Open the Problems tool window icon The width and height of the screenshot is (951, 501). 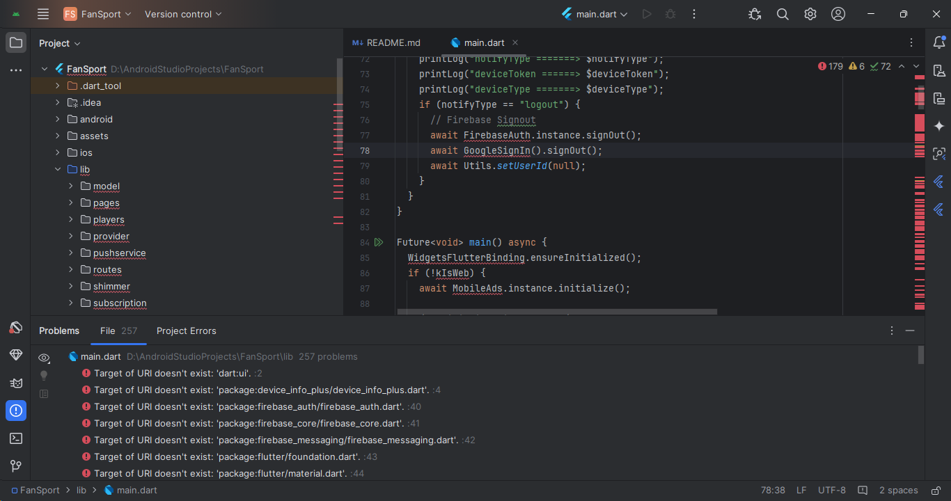point(15,411)
